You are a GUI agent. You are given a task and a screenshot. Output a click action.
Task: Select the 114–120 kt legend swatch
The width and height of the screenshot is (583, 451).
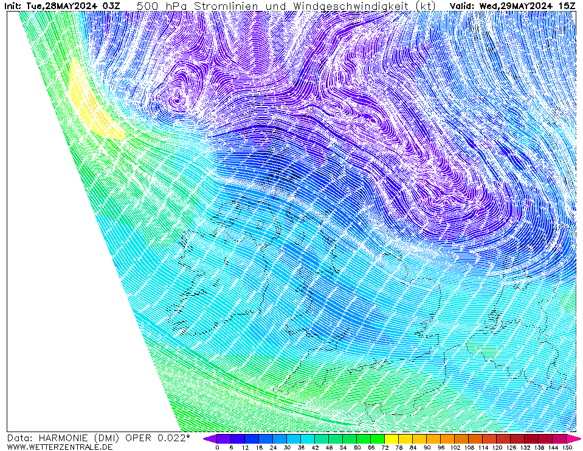pos(489,439)
